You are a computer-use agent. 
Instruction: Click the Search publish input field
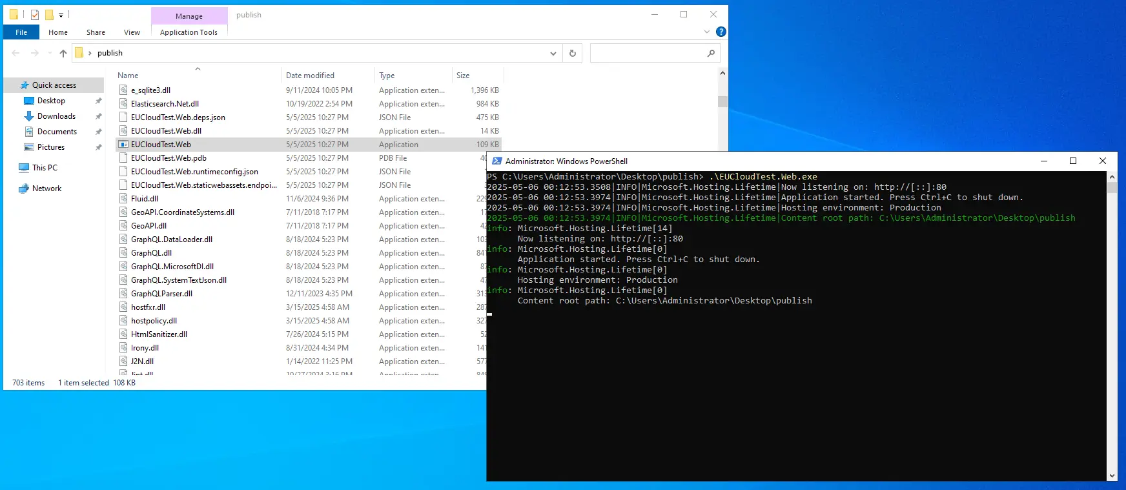point(646,53)
